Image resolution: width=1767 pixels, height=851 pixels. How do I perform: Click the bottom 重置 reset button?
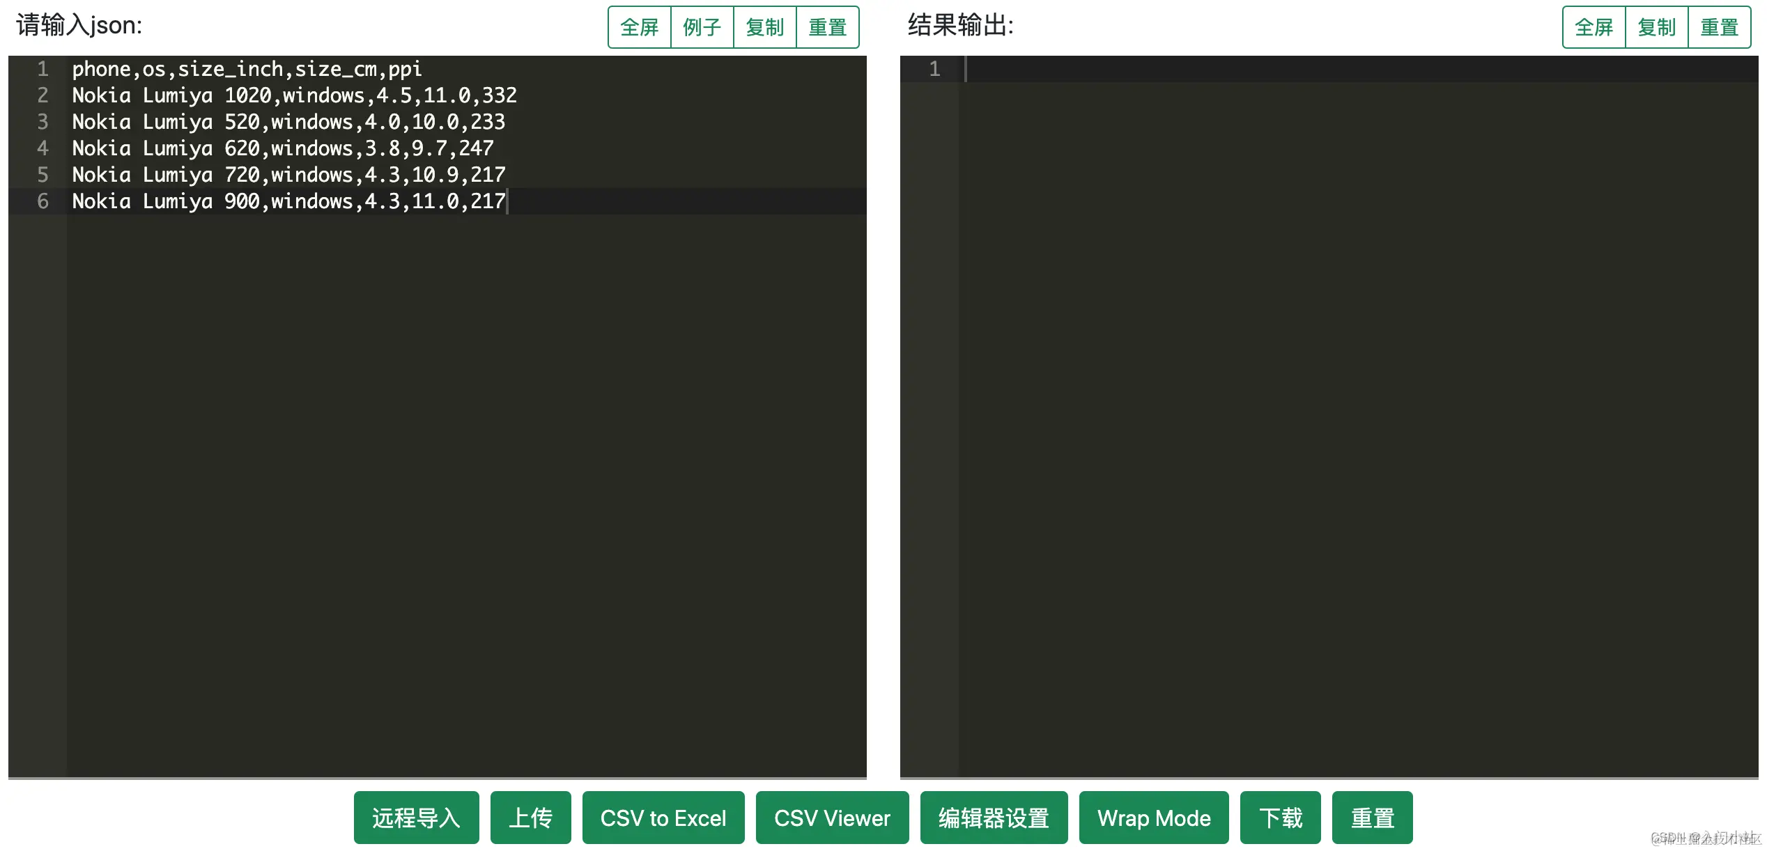click(x=1372, y=818)
